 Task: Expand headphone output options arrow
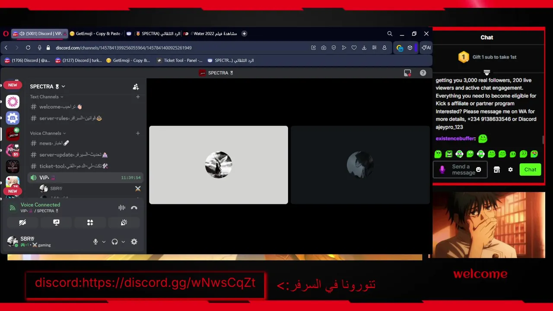pos(123,242)
